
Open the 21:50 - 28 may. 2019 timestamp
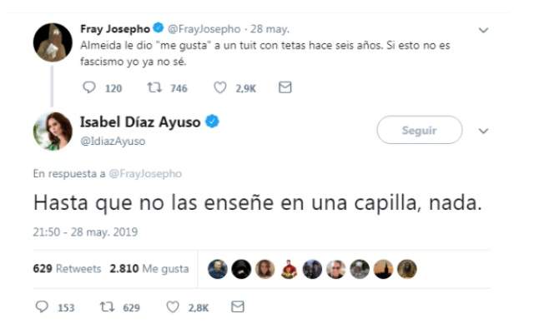pos(85,232)
